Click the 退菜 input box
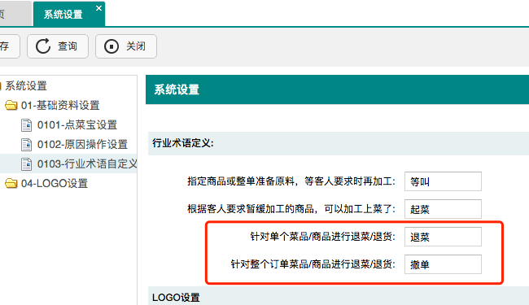The height and width of the screenshot is (305, 529). pyautogui.click(x=443, y=237)
